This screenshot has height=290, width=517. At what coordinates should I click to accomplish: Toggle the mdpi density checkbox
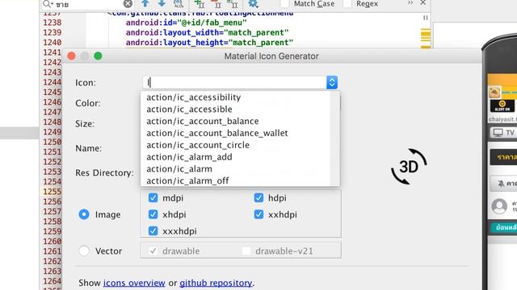point(153,197)
